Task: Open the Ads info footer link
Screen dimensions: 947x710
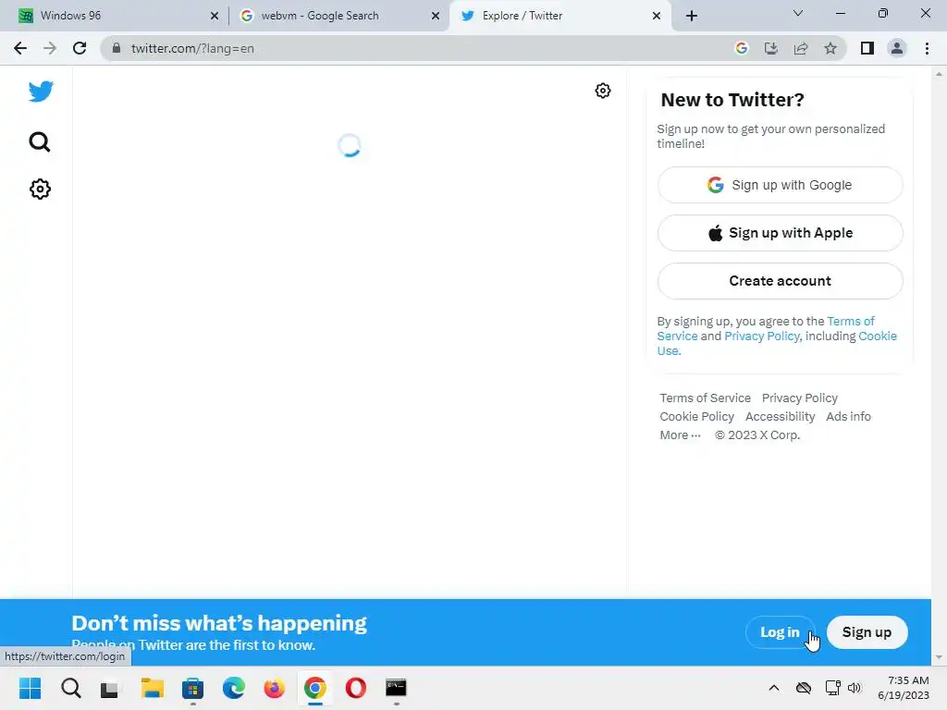Action: tap(848, 417)
